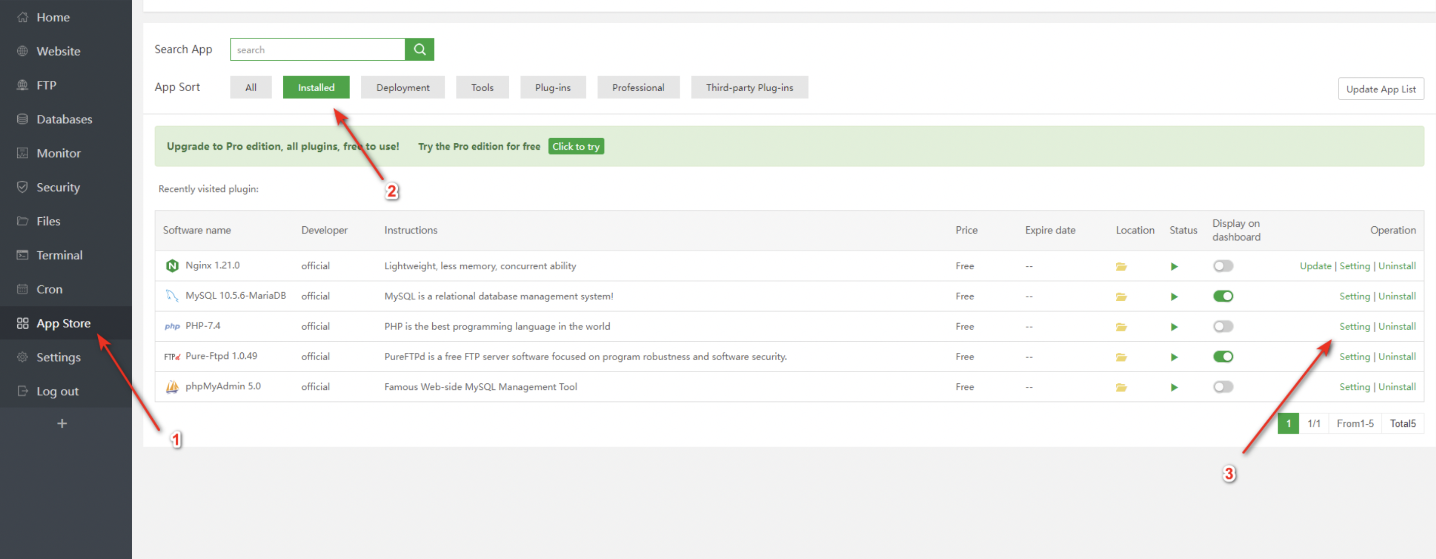Select the All app sort tab
Image resolution: width=1436 pixels, height=559 pixels.
pyautogui.click(x=251, y=88)
